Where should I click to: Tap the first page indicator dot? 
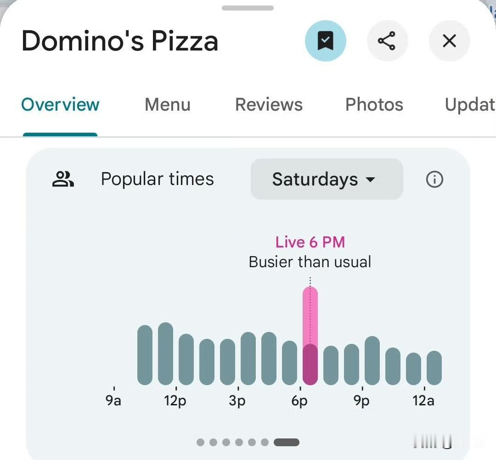pyautogui.click(x=200, y=442)
